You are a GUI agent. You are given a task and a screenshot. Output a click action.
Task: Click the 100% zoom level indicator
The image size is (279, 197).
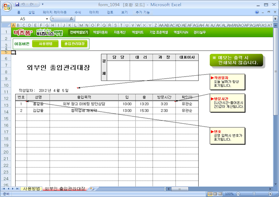pos(229,194)
